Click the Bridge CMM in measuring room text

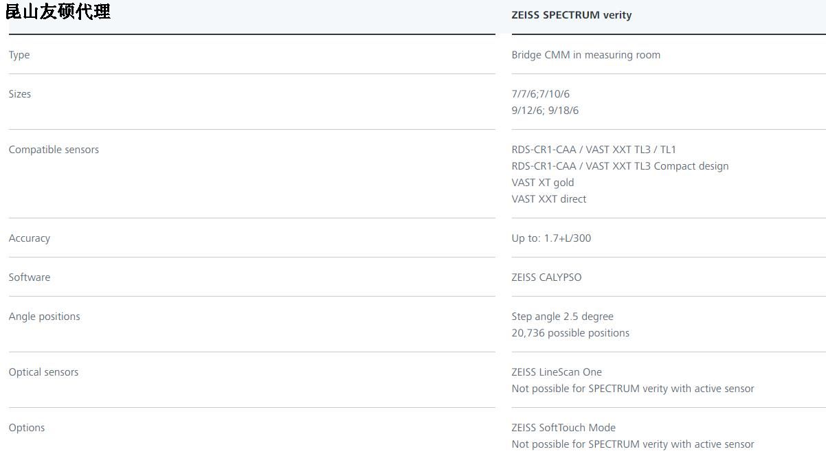pos(585,55)
